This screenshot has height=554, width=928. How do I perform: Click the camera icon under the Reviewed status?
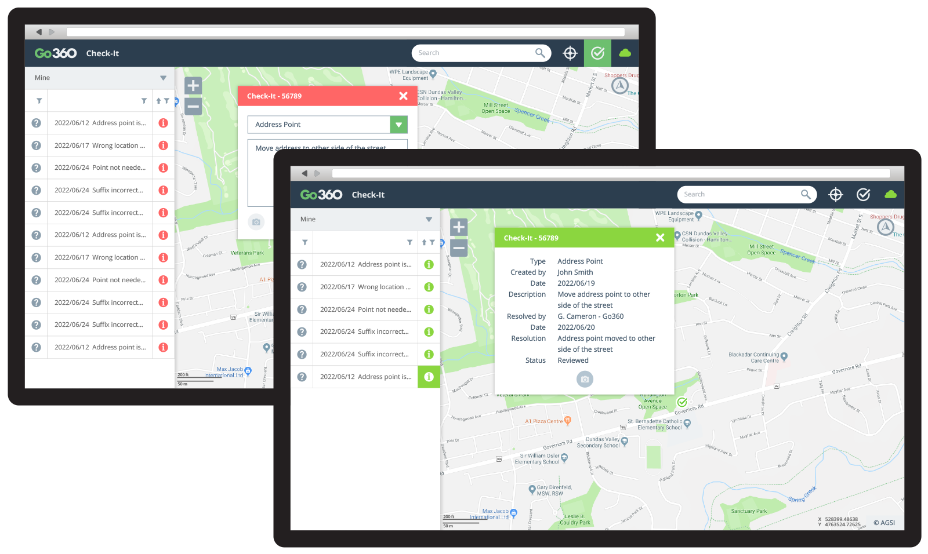point(585,379)
